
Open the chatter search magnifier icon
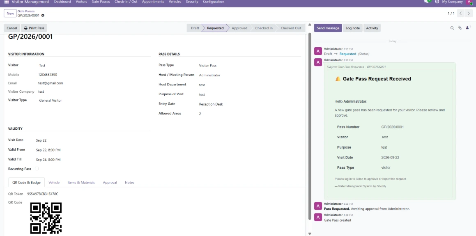click(x=452, y=28)
